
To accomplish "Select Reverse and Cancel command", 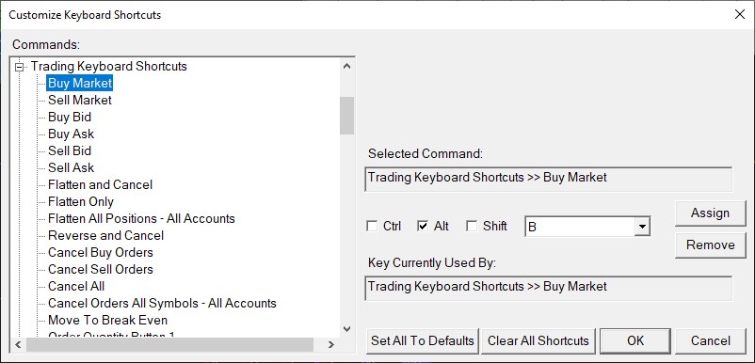I will coord(106,236).
